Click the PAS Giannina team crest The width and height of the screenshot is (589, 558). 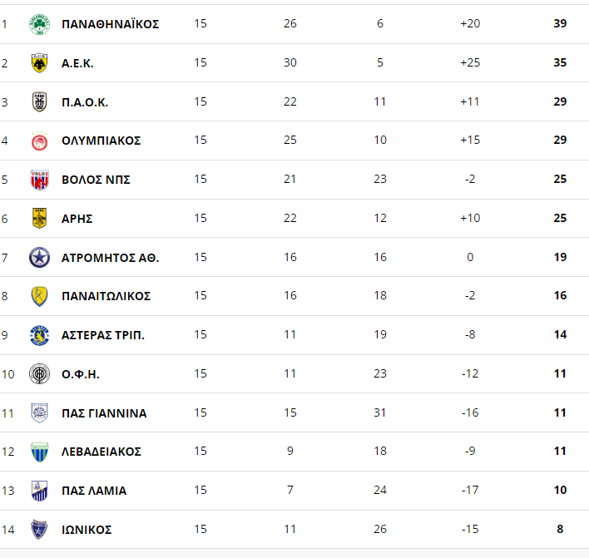[x=39, y=413]
